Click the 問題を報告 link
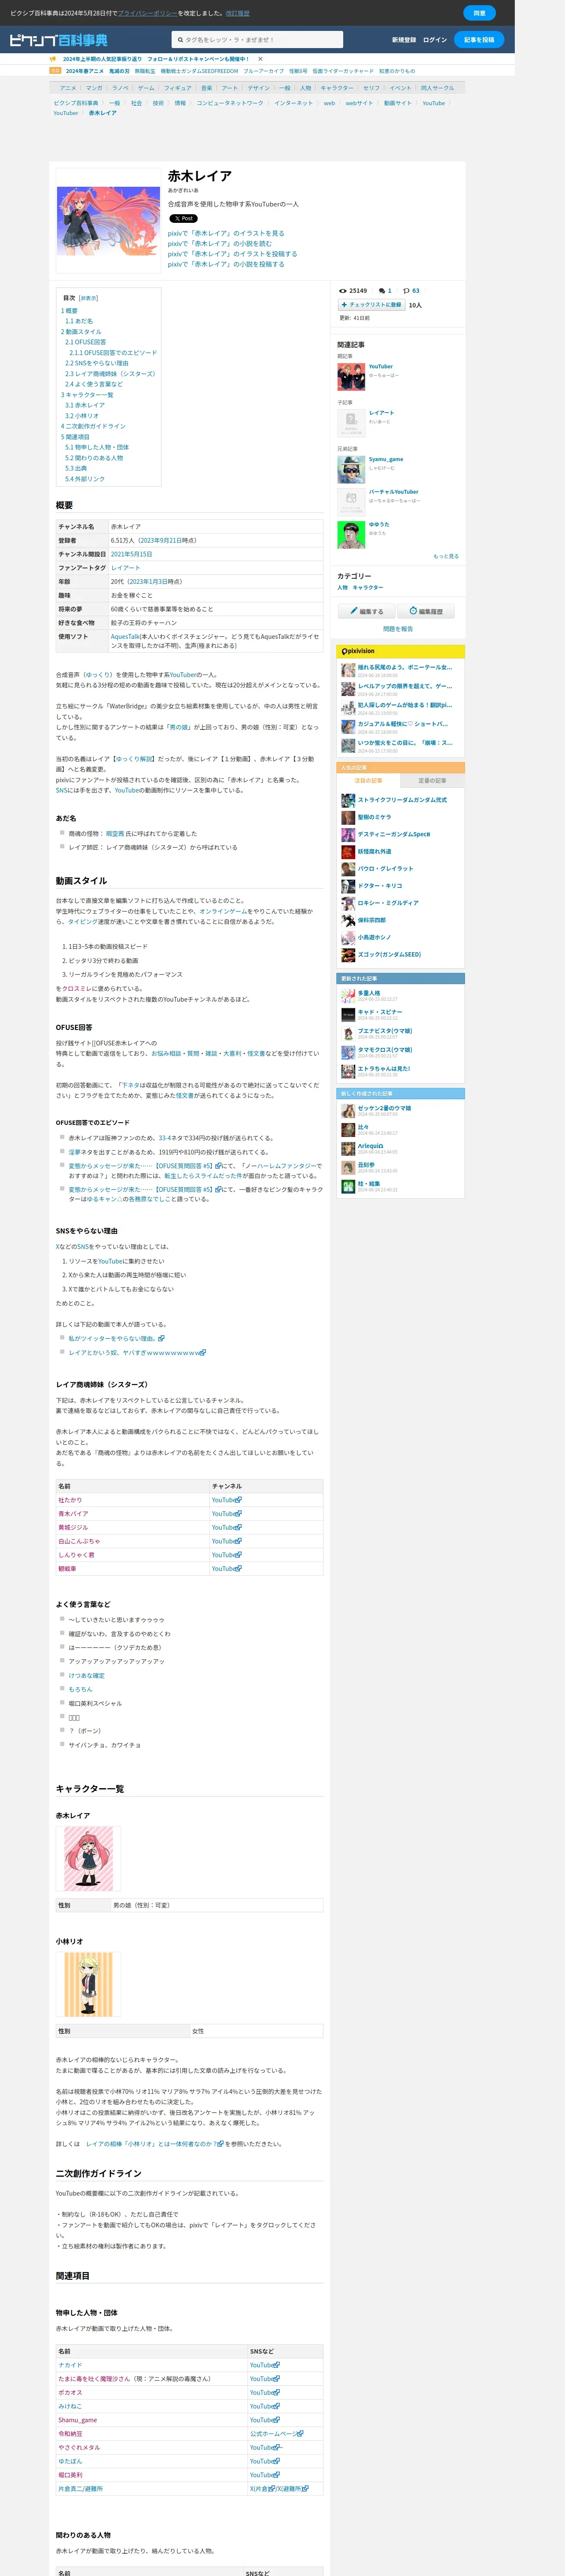The height and width of the screenshot is (2576, 565). [x=398, y=629]
